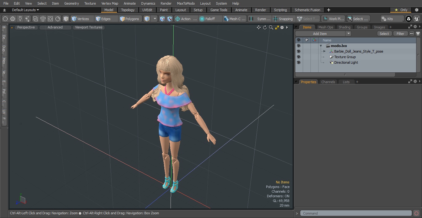This screenshot has width=422, height=218.
Task: Click the Add Item button
Action: tap(320, 34)
